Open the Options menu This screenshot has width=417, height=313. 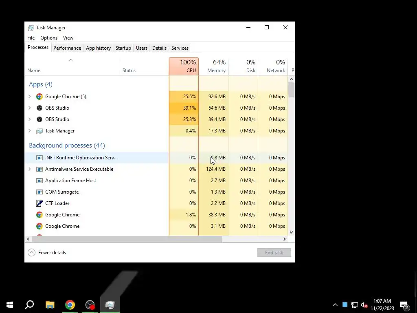[49, 38]
